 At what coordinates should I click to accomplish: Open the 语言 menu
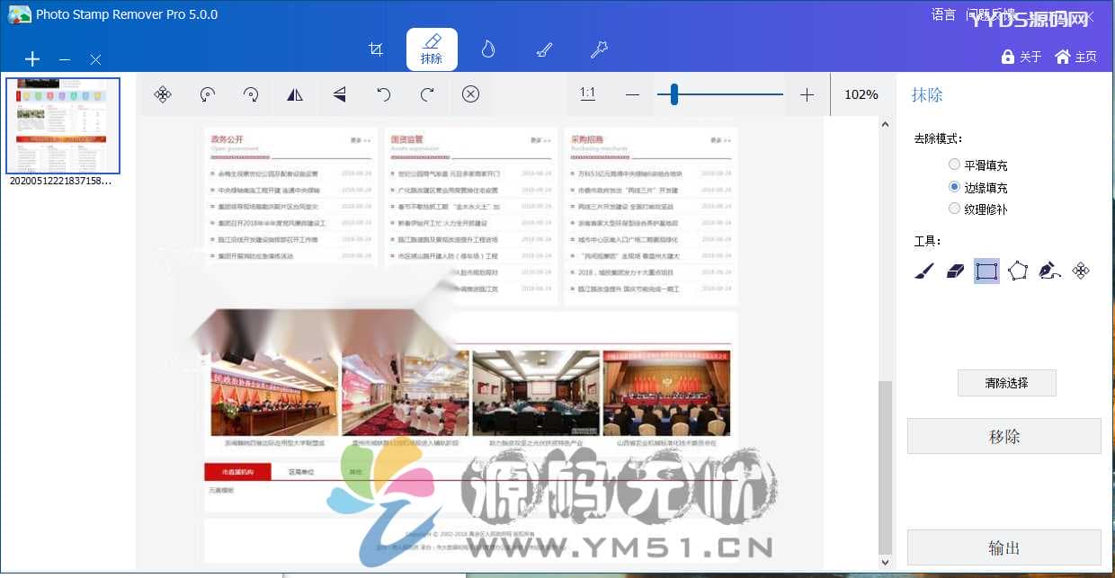click(x=943, y=14)
